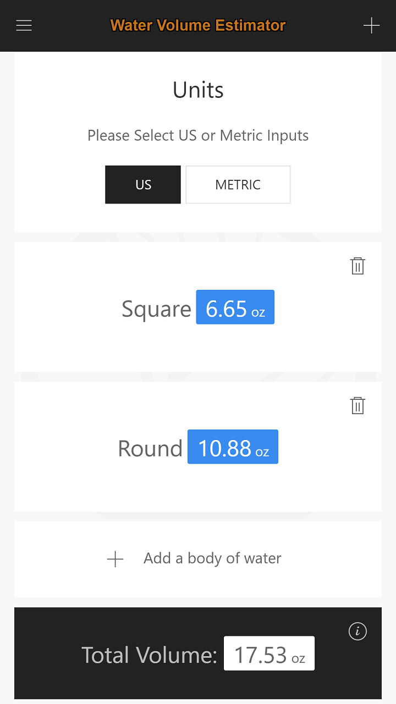Add a body of water
The width and height of the screenshot is (396, 704).
click(198, 559)
